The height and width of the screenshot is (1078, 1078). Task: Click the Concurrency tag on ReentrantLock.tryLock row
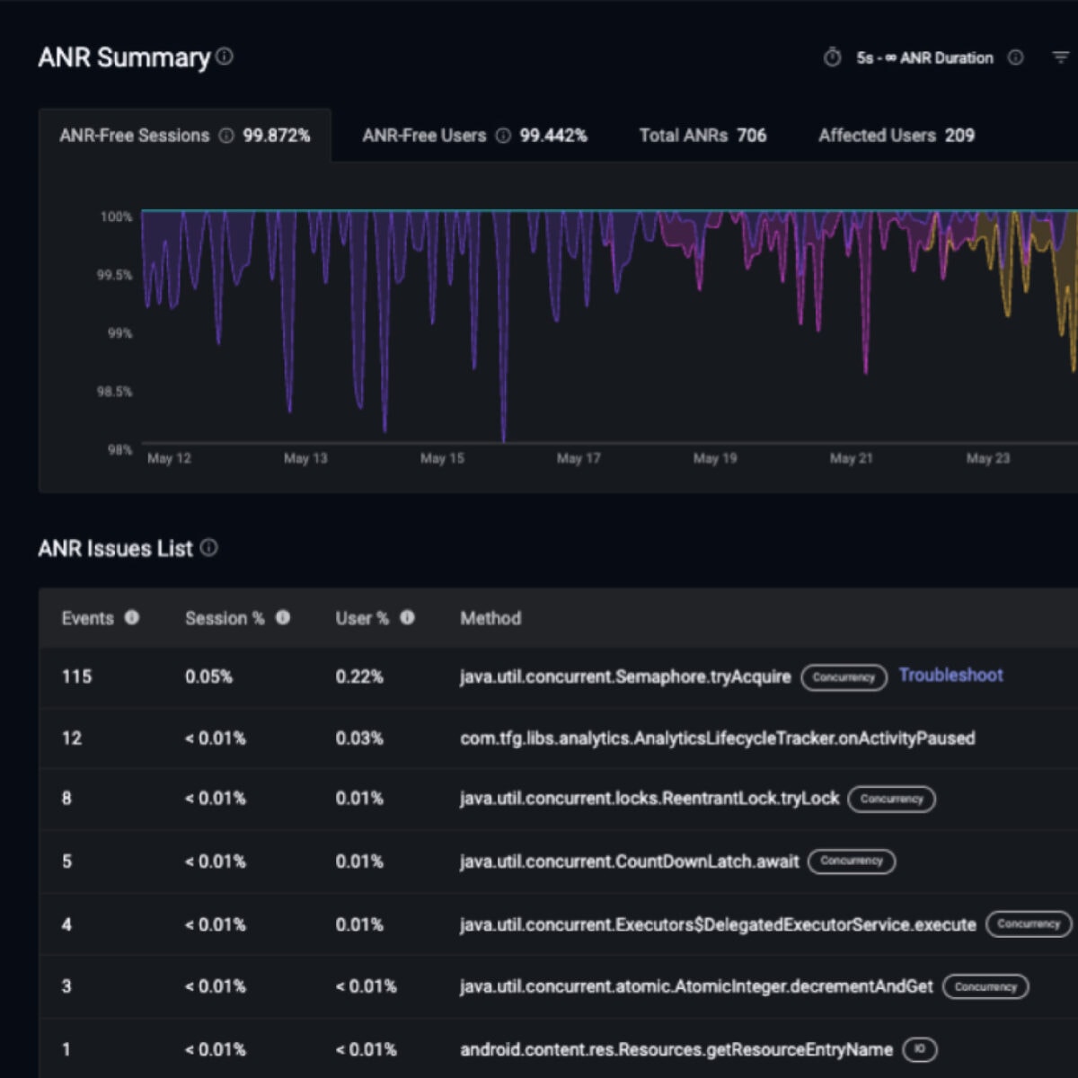[890, 799]
